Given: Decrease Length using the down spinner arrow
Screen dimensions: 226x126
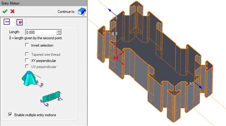Looking at the screenshot, I should point(59,34).
